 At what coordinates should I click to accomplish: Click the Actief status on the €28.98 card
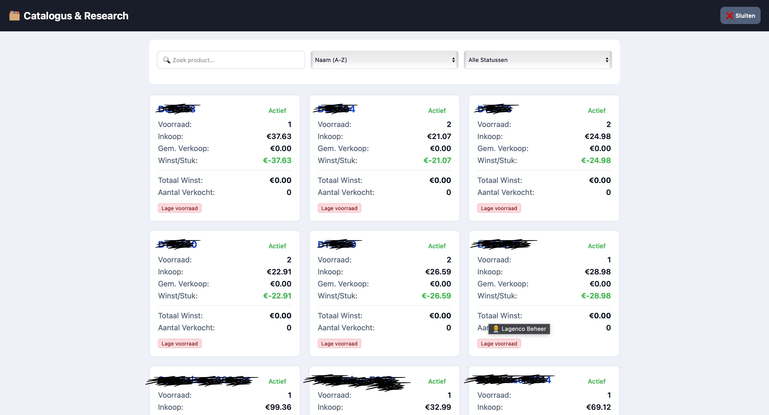(x=597, y=246)
